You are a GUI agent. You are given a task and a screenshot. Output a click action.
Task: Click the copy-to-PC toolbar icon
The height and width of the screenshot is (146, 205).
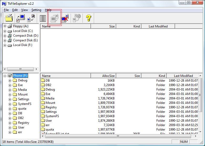[x=21, y=18]
